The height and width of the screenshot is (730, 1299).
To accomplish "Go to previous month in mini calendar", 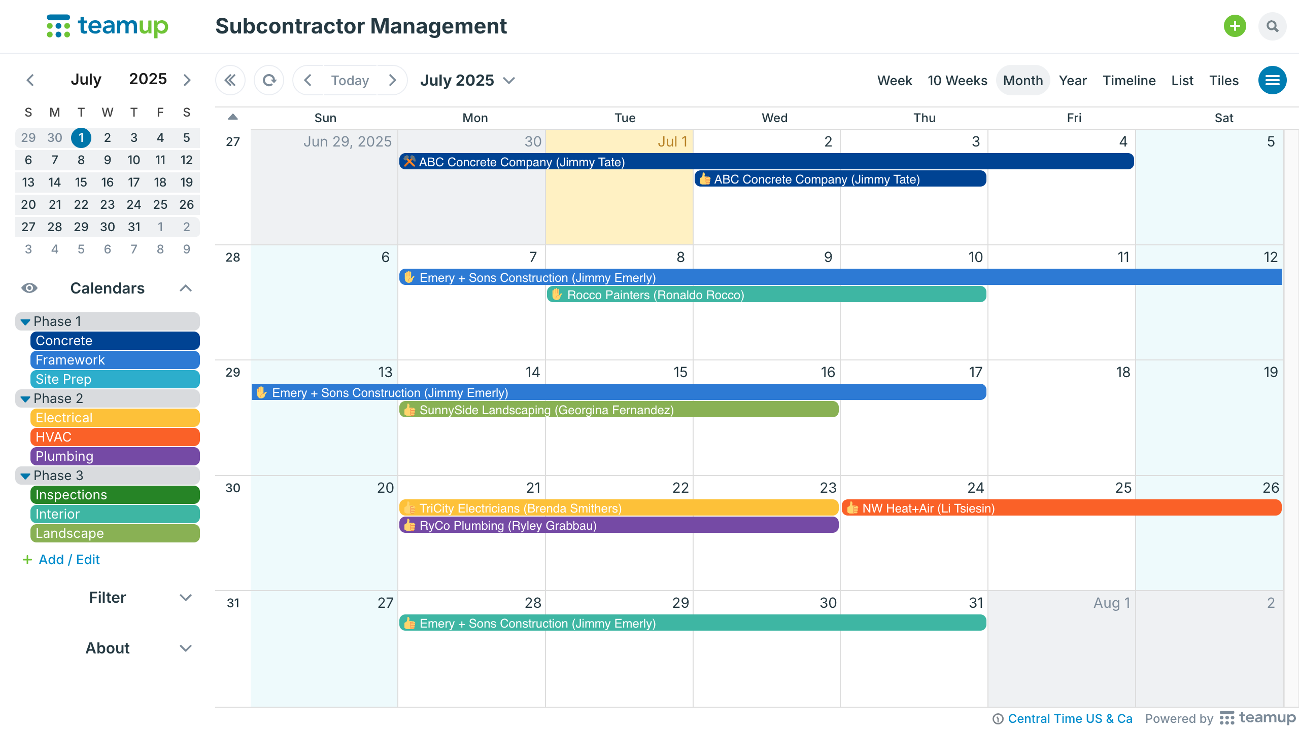I will point(30,80).
